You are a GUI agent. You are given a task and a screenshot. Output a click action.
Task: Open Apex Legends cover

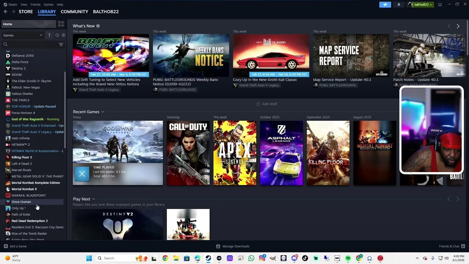(x=234, y=153)
